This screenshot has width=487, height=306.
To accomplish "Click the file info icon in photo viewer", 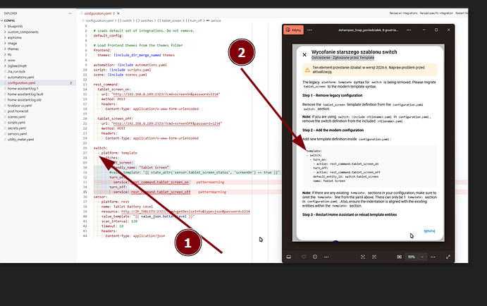I will coord(314,257).
